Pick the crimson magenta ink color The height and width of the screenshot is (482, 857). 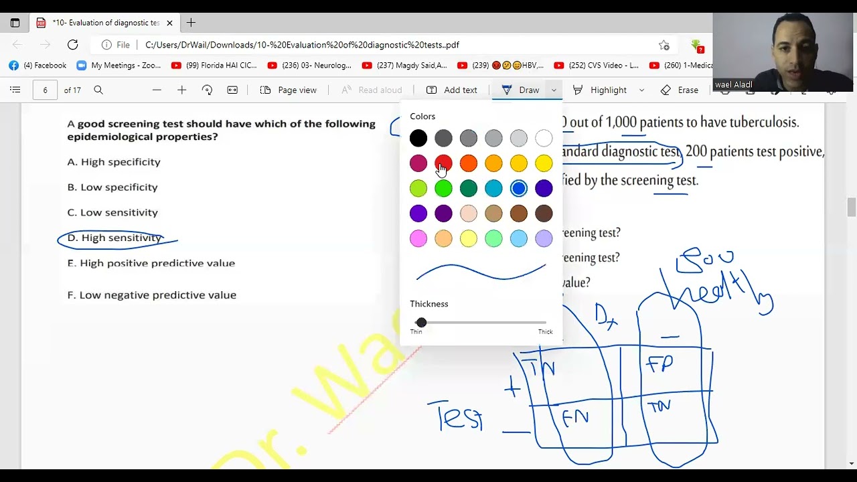(418, 163)
